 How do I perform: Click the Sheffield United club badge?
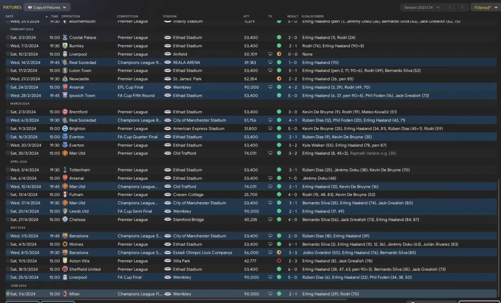click(x=65, y=269)
